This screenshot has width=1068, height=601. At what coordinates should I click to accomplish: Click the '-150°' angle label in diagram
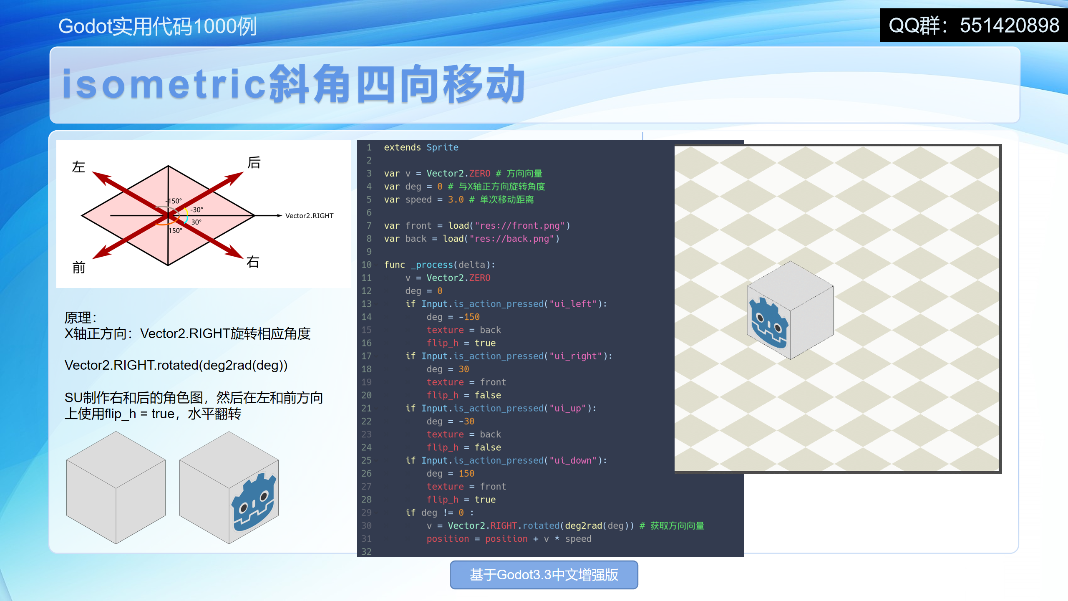(x=174, y=201)
